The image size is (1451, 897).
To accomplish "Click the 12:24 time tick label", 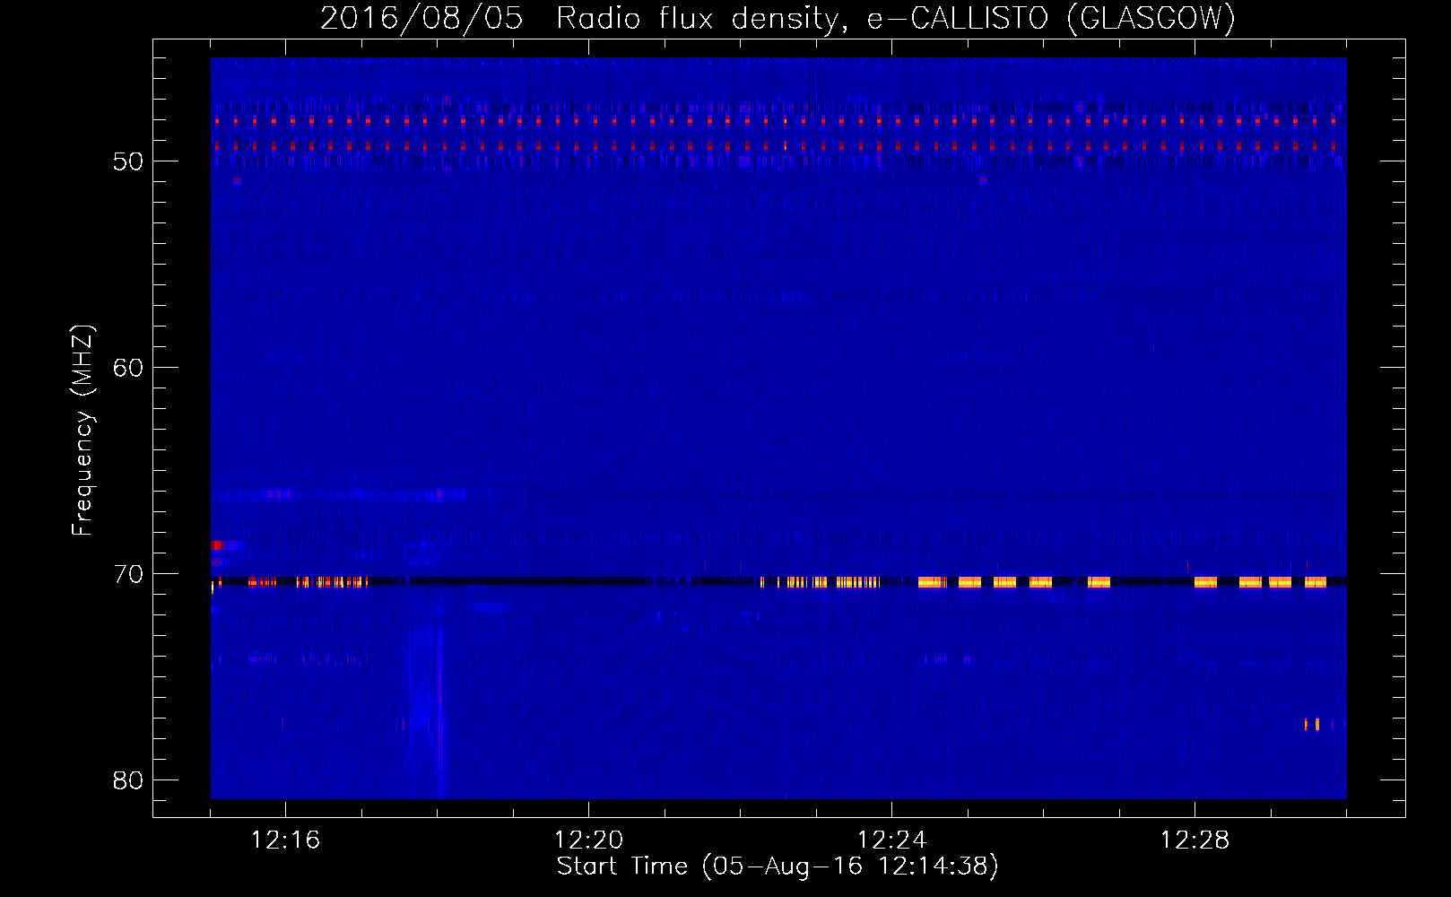I will pyautogui.click(x=891, y=840).
